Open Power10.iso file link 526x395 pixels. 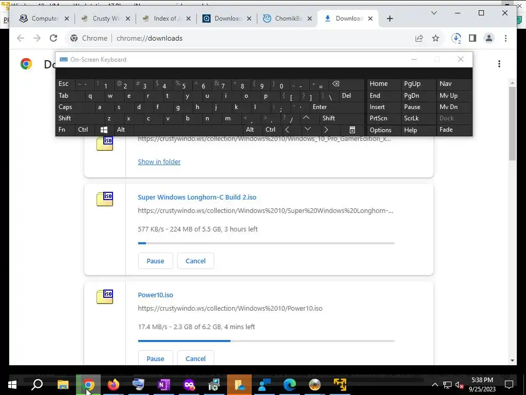coord(155,295)
